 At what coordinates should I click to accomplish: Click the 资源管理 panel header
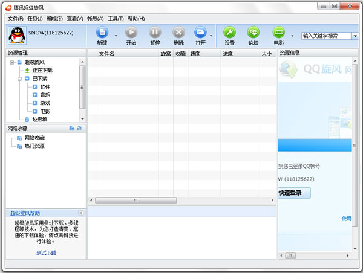click(x=45, y=53)
